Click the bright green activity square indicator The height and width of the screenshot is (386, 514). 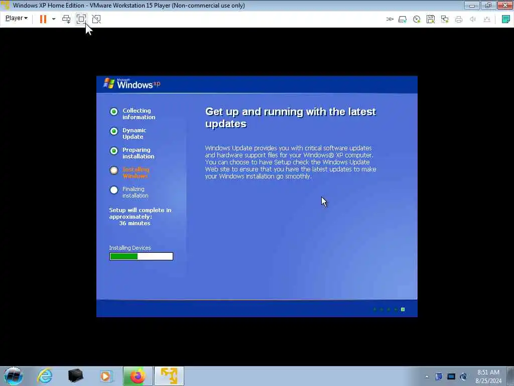click(403, 309)
